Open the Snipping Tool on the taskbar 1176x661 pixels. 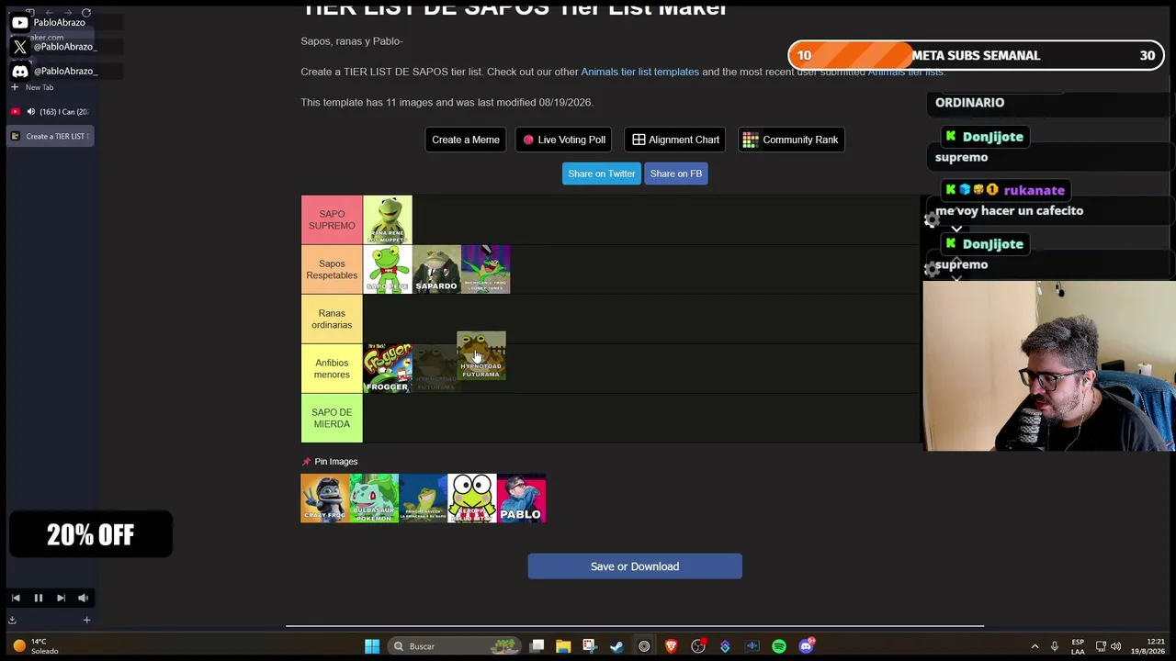590,646
